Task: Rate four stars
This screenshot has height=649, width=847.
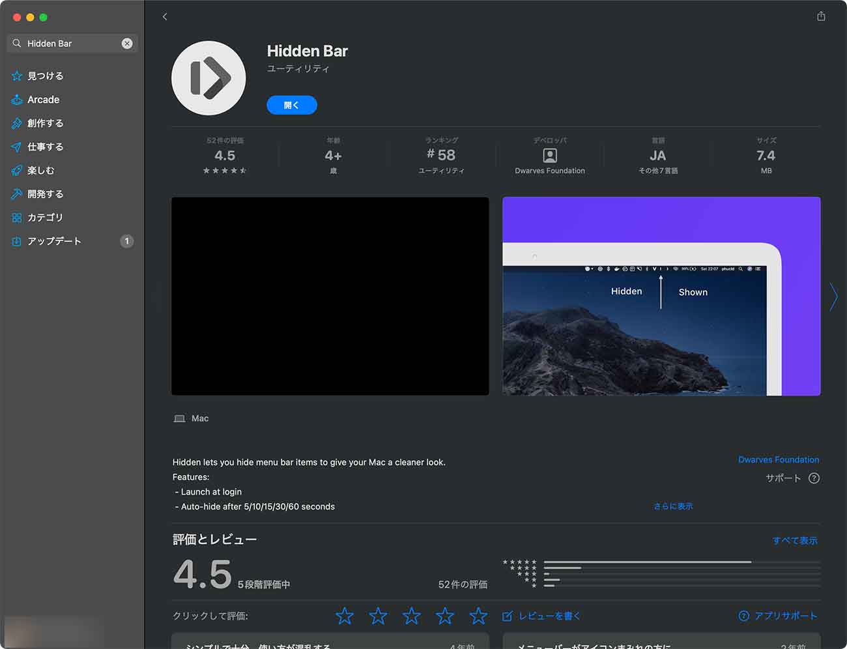Action: (x=445, y=616)
